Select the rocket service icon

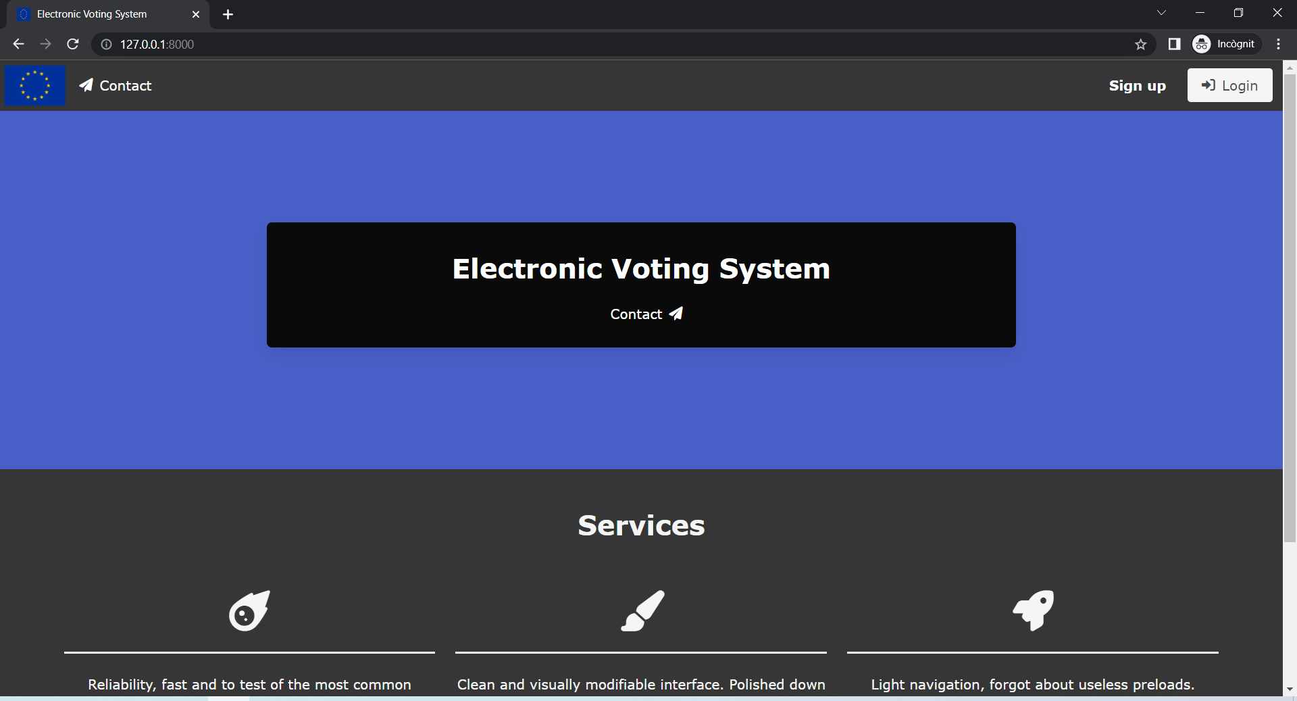pos(1032,610)
